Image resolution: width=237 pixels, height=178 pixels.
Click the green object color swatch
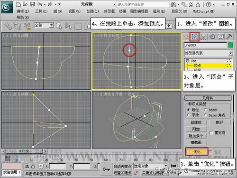coord(230,45)
